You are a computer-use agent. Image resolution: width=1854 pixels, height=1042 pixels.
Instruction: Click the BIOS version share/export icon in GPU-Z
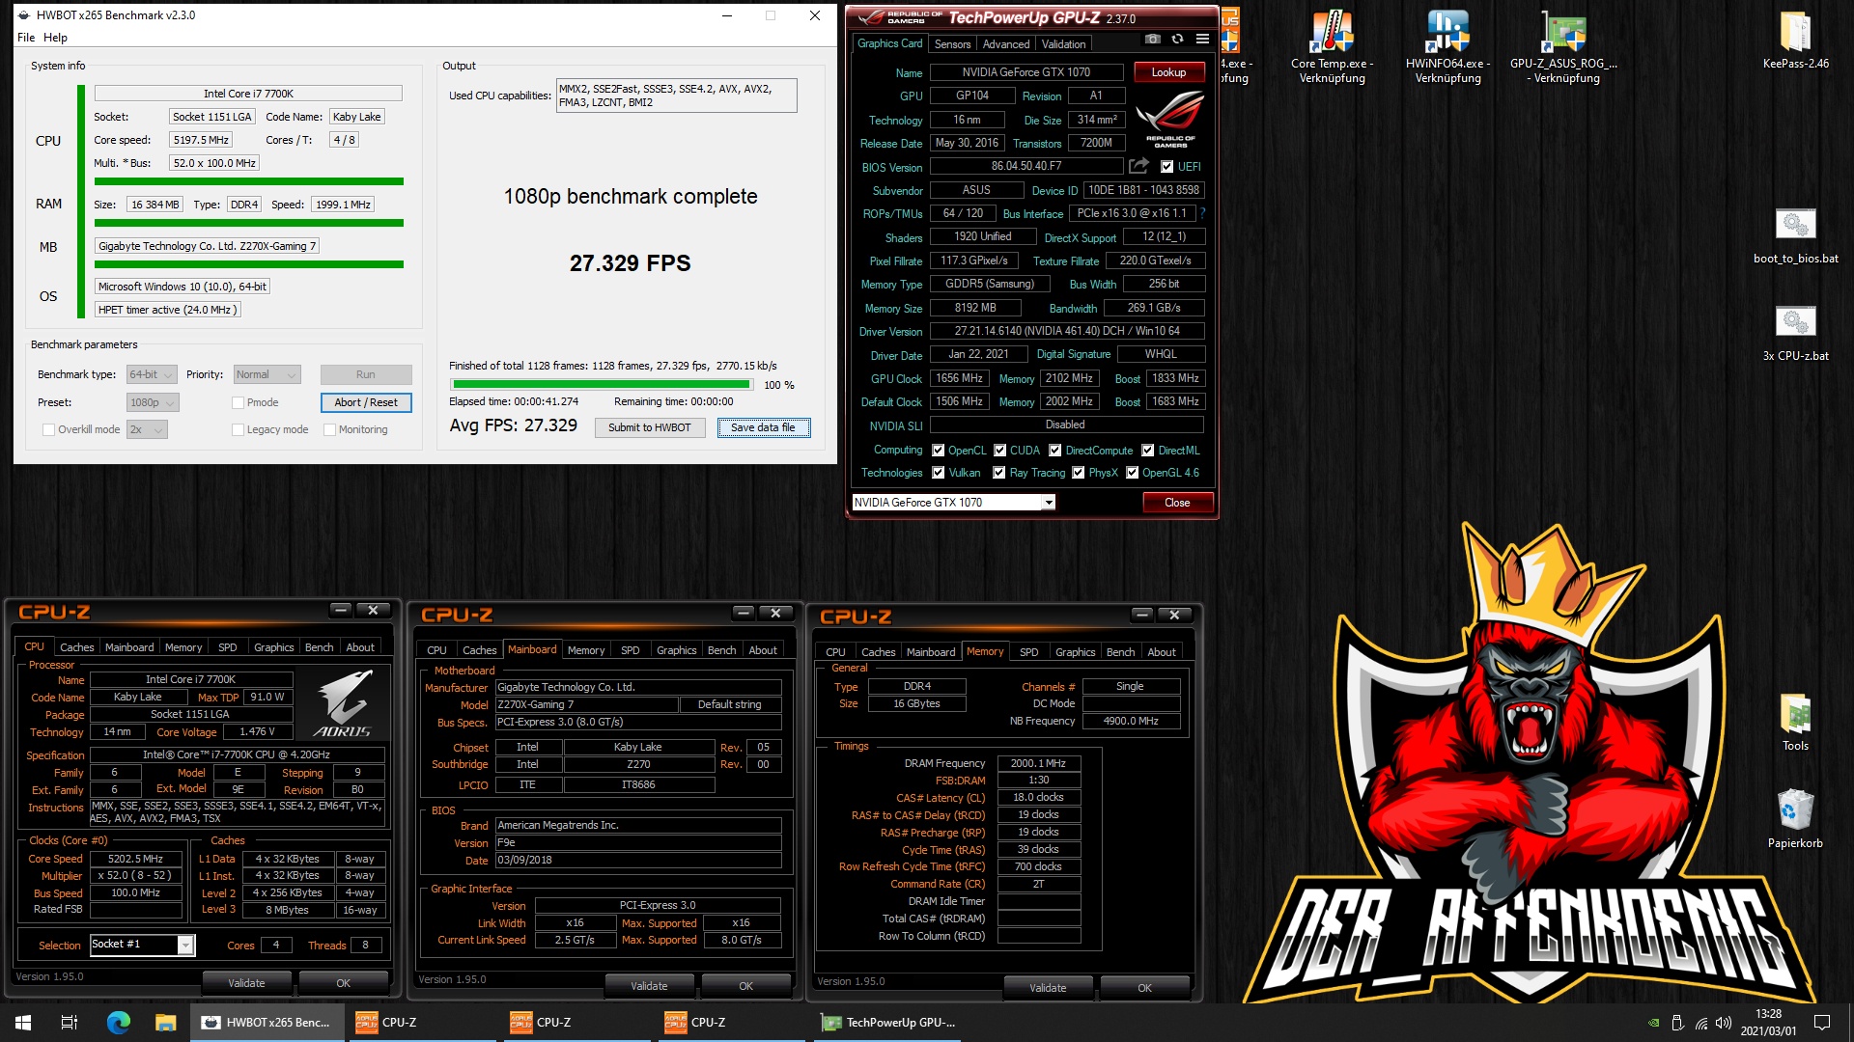[1139, 166]
